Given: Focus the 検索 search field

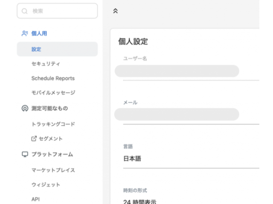Looking at the screenshot, I should point(57,11).
